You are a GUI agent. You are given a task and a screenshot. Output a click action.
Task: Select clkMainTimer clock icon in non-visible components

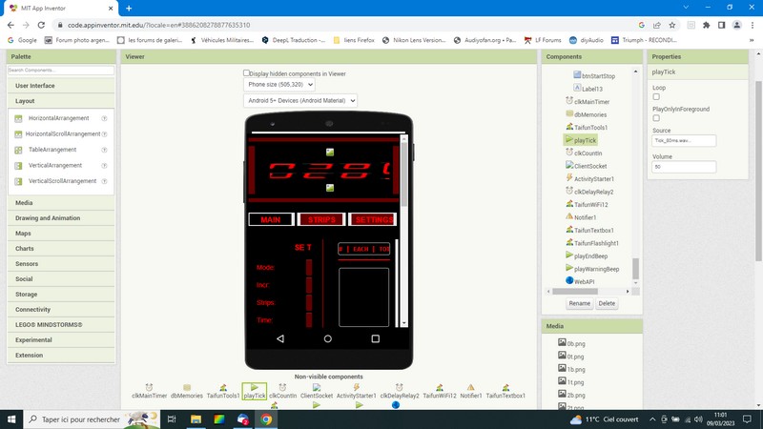[x=149, y=387]
